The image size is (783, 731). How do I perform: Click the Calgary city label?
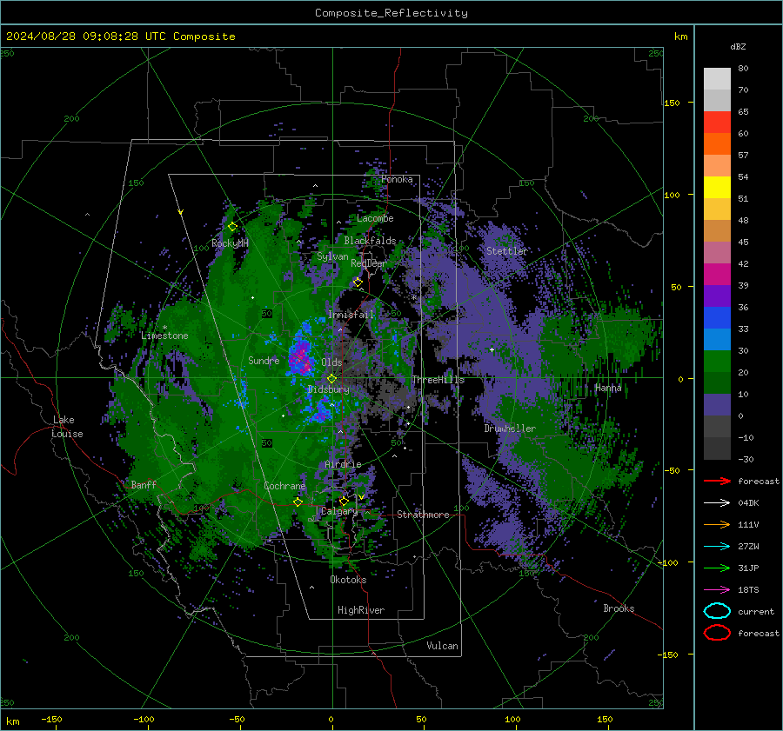339,511
